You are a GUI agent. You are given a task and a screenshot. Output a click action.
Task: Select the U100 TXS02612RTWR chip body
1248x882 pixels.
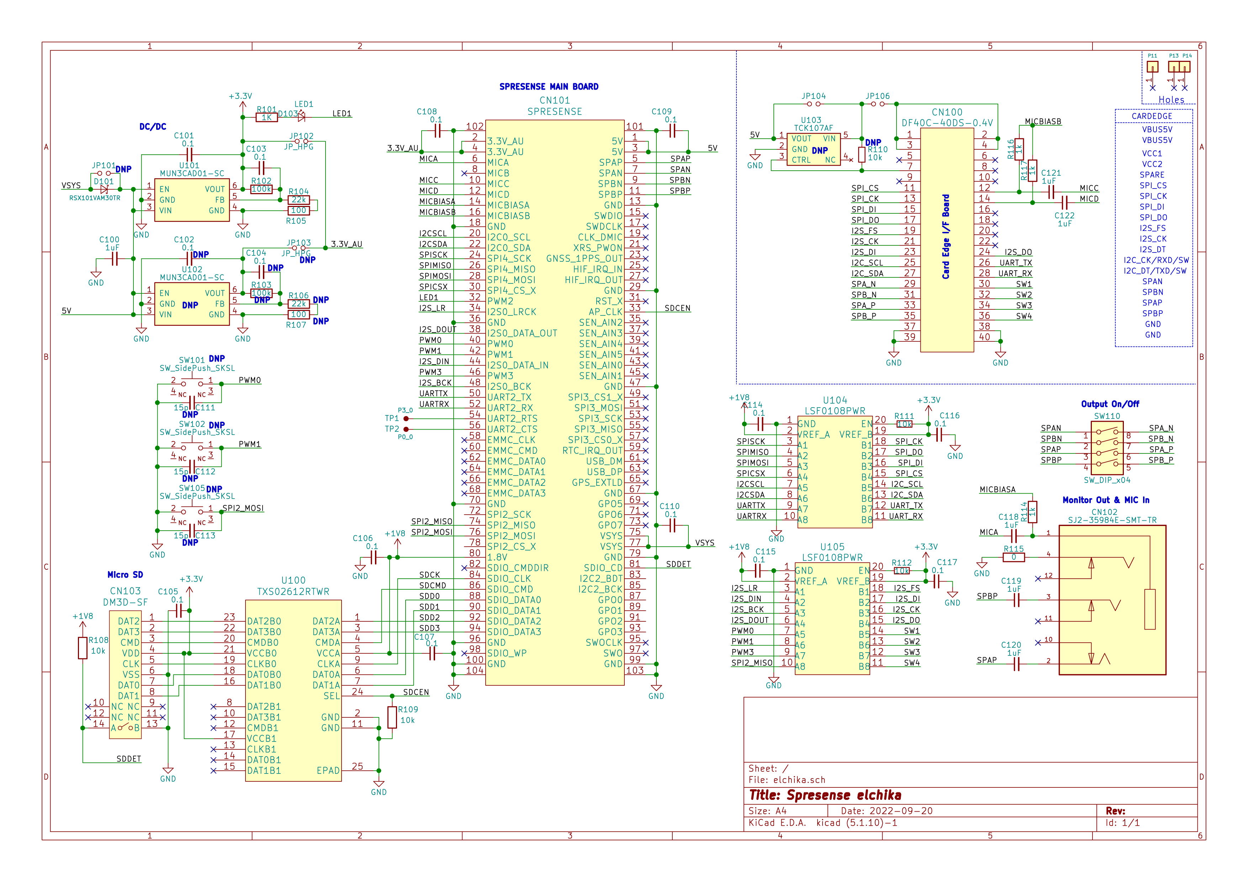[x=293, y=690]
